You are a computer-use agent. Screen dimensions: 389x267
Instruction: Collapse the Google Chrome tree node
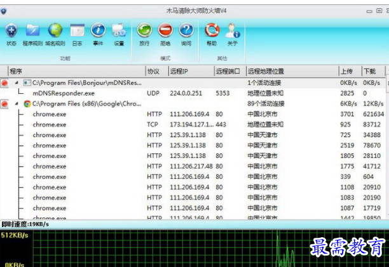(x=17, y=103)
